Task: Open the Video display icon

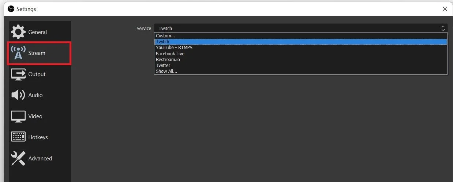Action: point(18,116)
